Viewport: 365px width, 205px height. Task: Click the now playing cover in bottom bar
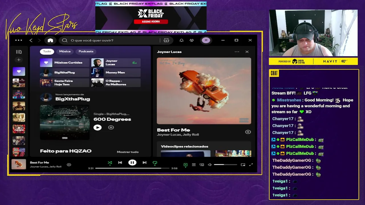coord(19,164)
